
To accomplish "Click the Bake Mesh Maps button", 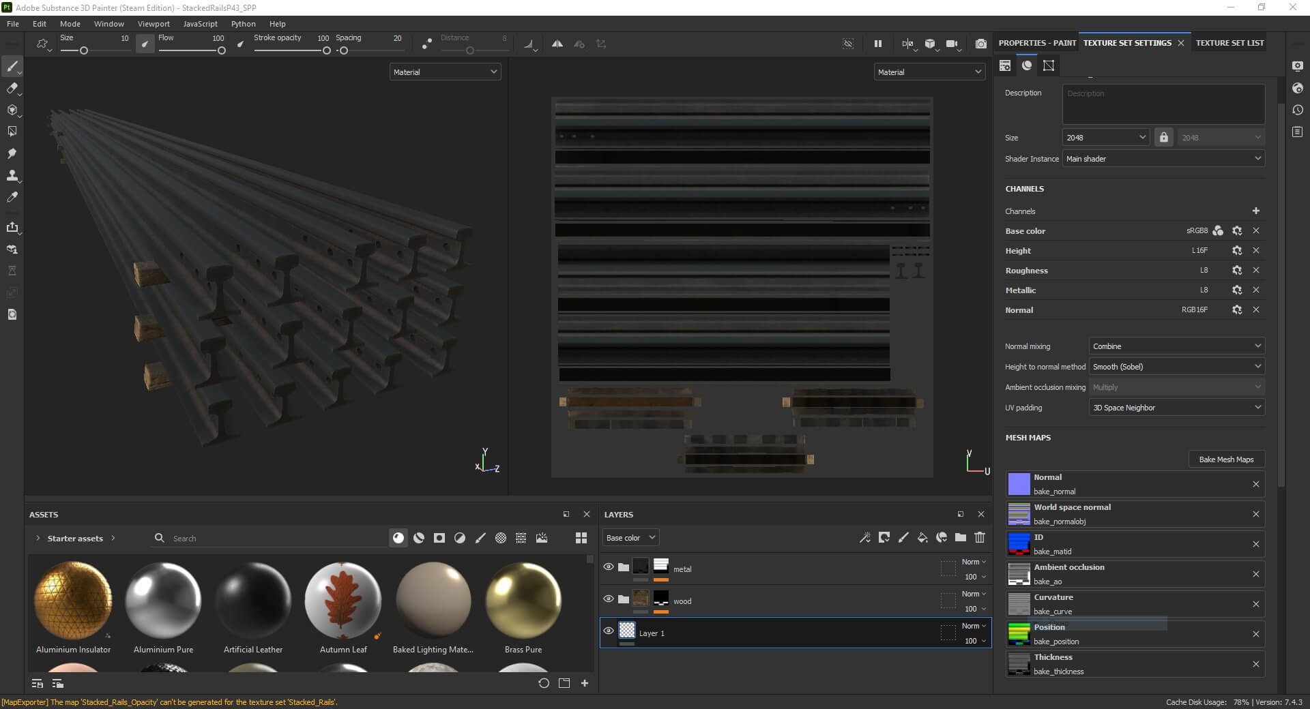I will pyautogui.click(x=1226, y=459).
